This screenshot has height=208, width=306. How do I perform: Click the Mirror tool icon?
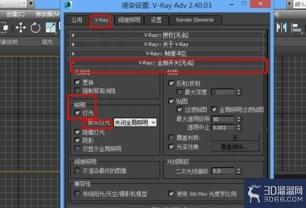(282, 28)
